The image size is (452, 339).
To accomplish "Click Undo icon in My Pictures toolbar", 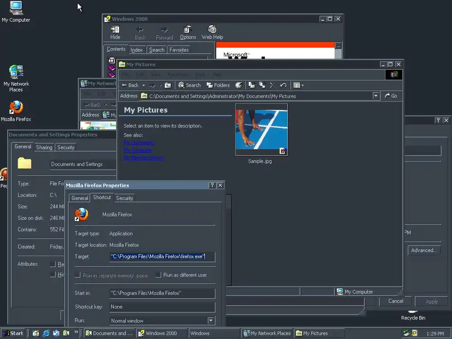I will click(x=283, y=85).
